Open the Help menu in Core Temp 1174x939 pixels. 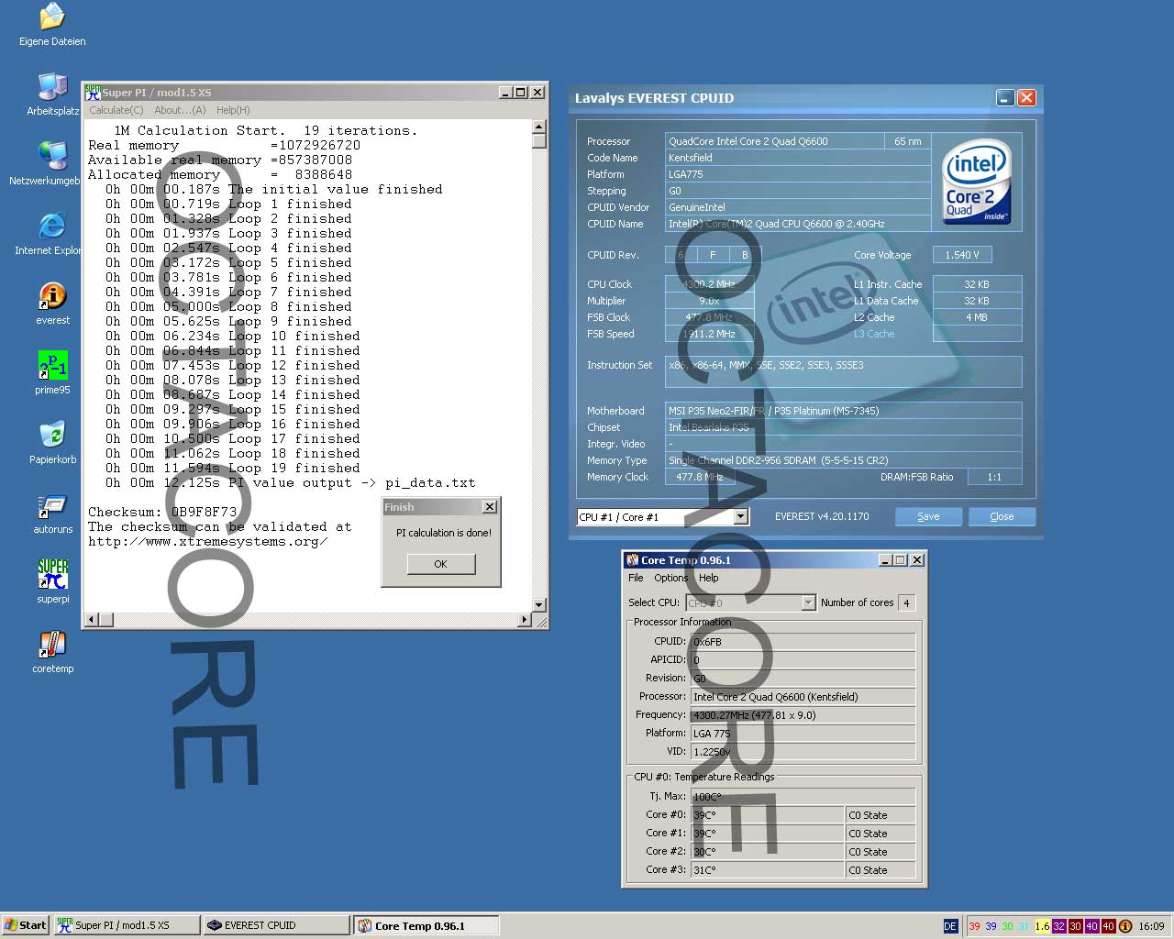tap(708, 578)
